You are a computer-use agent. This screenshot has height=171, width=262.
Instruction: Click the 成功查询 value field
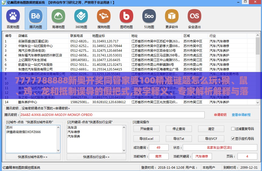pyautogui.click(x=159, y=148)
